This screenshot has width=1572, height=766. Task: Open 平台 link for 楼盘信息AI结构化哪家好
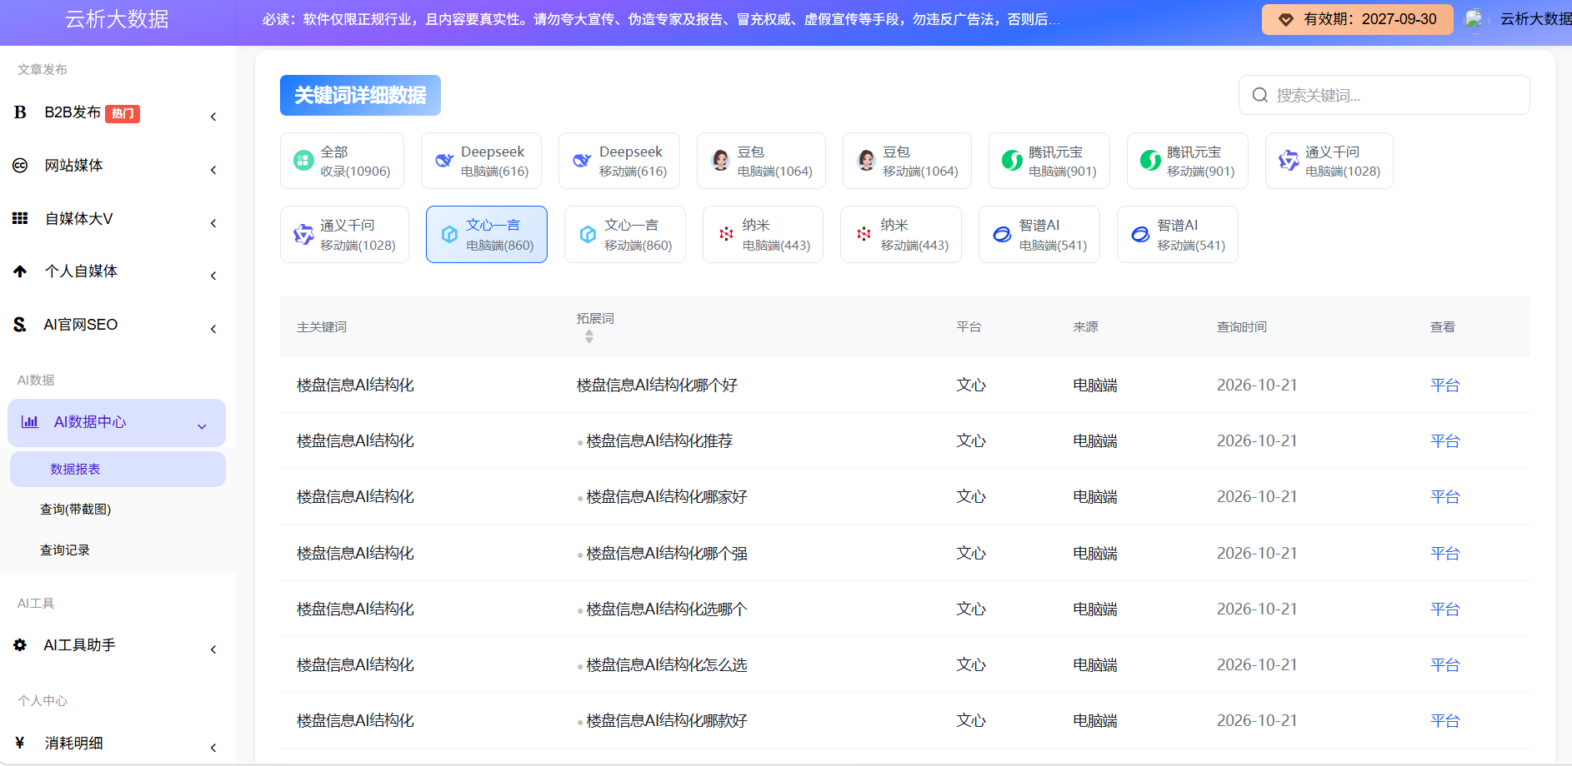pyautogui.click(x=1444, y=496)
